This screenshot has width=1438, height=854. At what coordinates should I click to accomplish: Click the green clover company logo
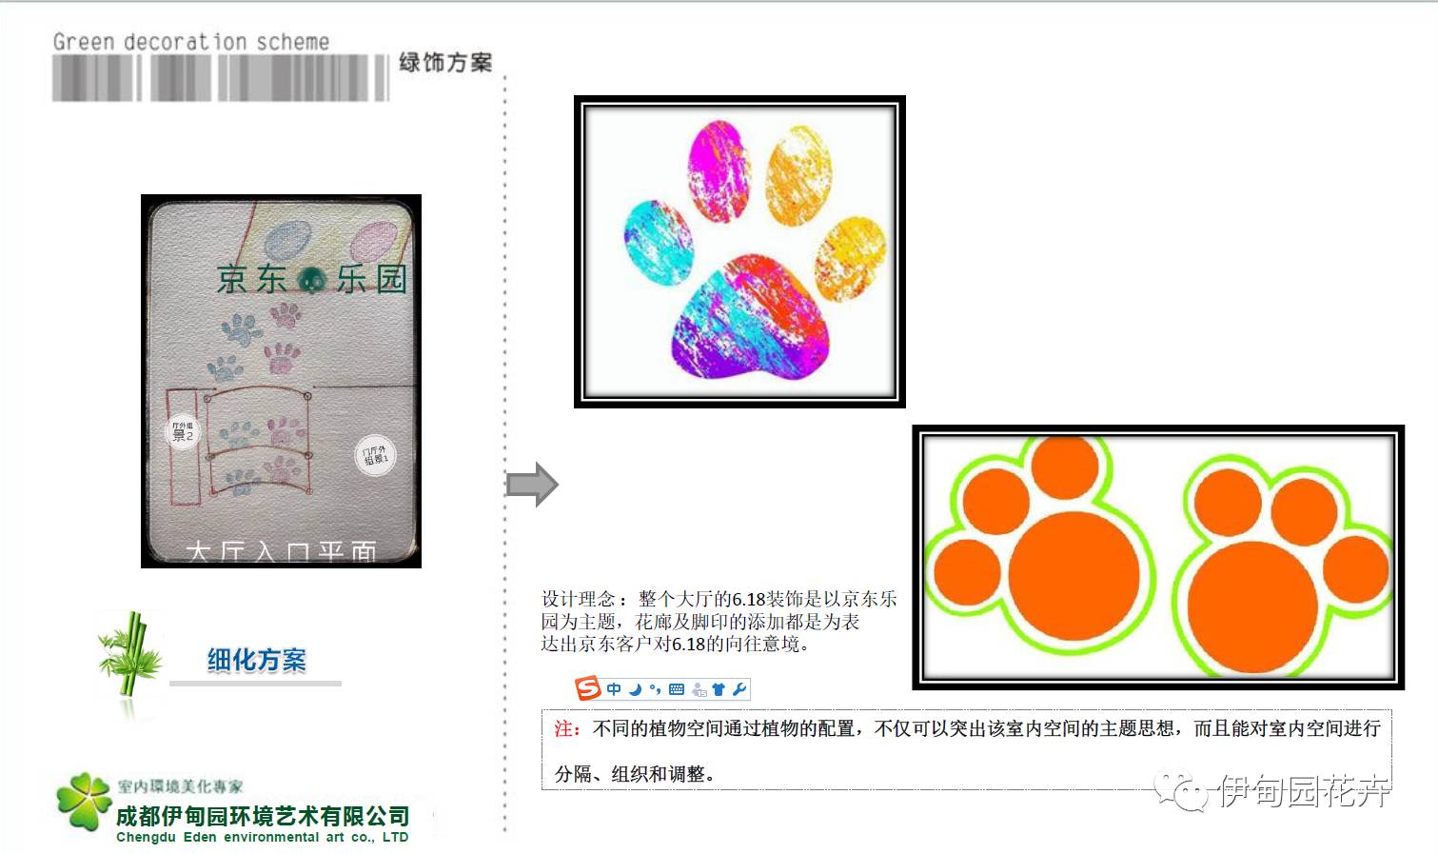click(84, 801)
